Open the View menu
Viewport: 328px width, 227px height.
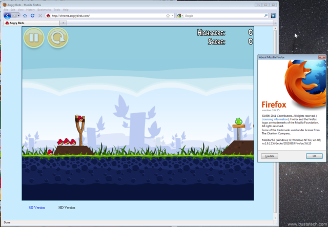pos(20,10)
